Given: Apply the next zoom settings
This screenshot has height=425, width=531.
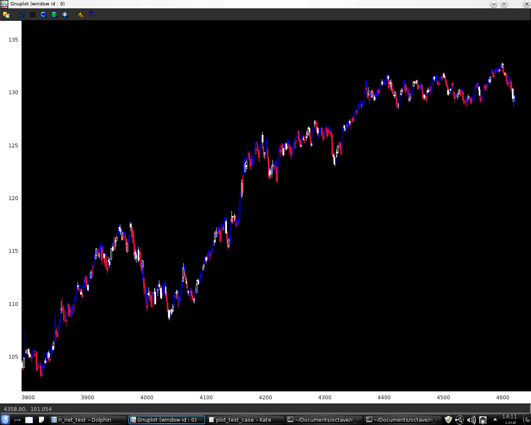Looking at the screenshot, I should pos(54,15).
